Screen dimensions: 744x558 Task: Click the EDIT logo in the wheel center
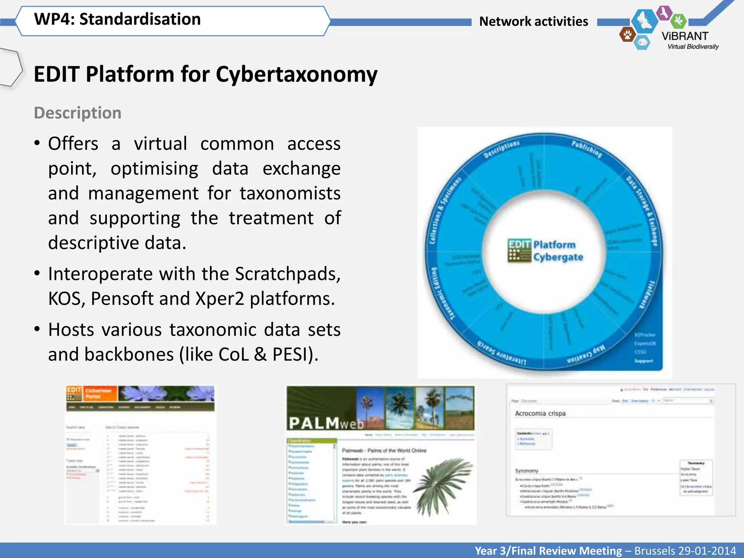[519, 250]
